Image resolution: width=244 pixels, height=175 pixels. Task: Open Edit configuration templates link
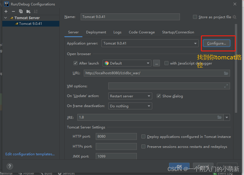coord(30,154)
